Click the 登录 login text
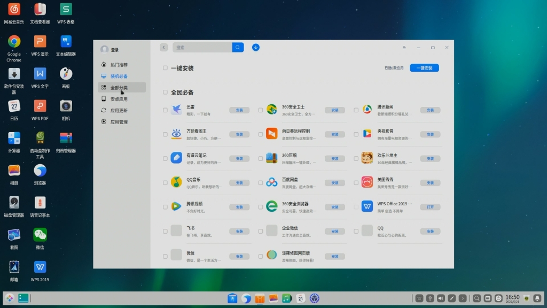547x308 pixels. pyautogui.click(x=115, y=50)
